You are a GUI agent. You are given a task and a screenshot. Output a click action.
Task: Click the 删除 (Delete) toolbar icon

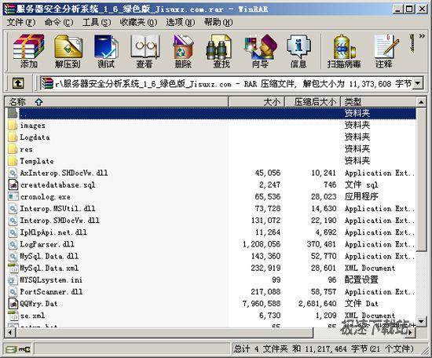click(183, 51)
